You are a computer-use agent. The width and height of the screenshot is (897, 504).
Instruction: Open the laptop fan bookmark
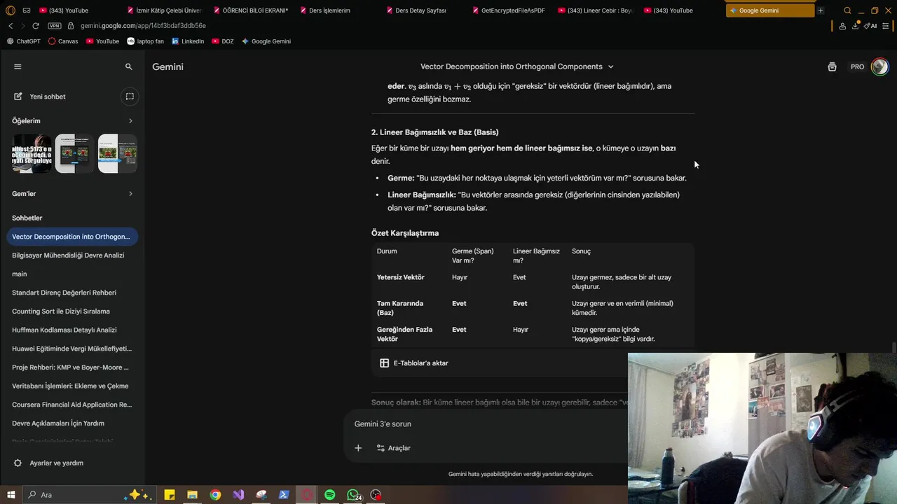(145, 41)
